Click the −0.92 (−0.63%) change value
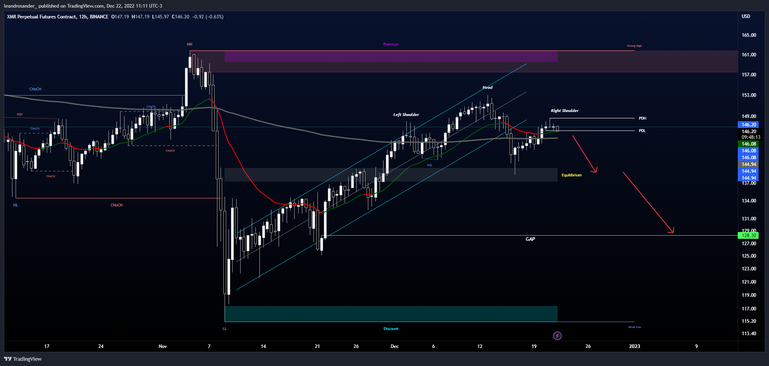 pos(208,17)
